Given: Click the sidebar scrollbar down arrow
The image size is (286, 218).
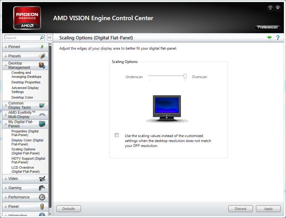Looking at the screenshot, I should pos(50,214).
